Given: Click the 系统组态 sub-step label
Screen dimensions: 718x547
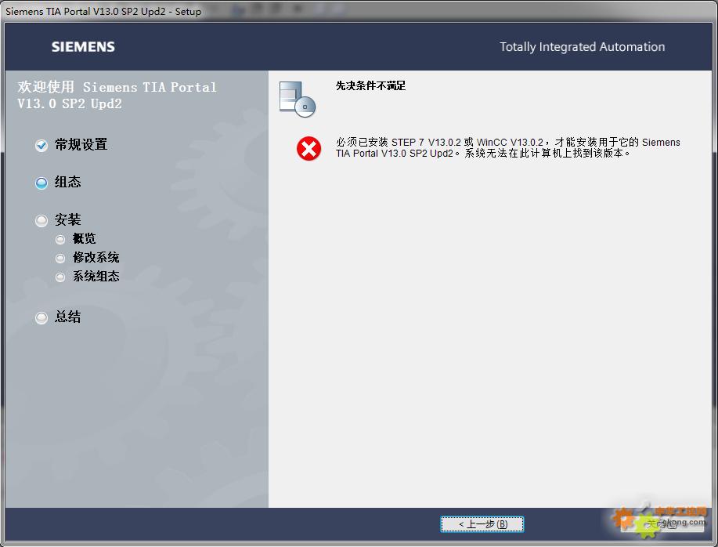Looking at the screenshot, I should pos(96,277).
